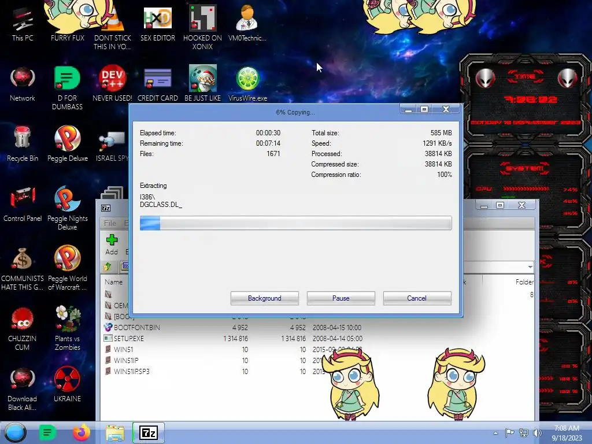Open This PC desktop icon
The height and width of the screenshot is (444, 592).
click(x=23, y=23)
